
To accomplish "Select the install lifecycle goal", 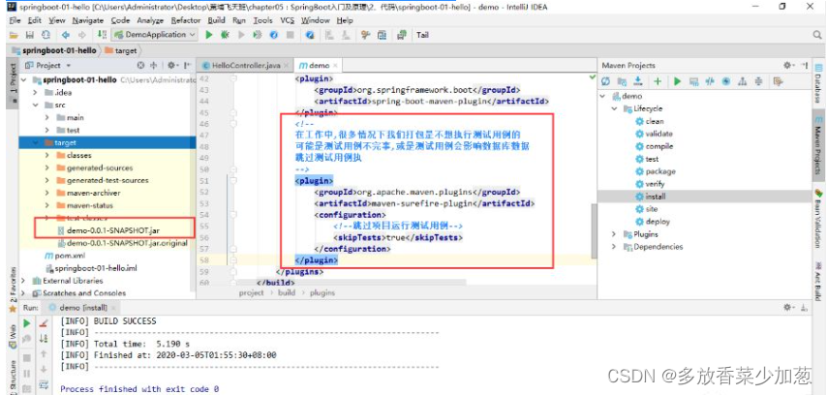I will [651, 197].
